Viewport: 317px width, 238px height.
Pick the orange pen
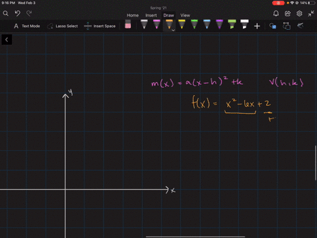click(x=169, y=24)
